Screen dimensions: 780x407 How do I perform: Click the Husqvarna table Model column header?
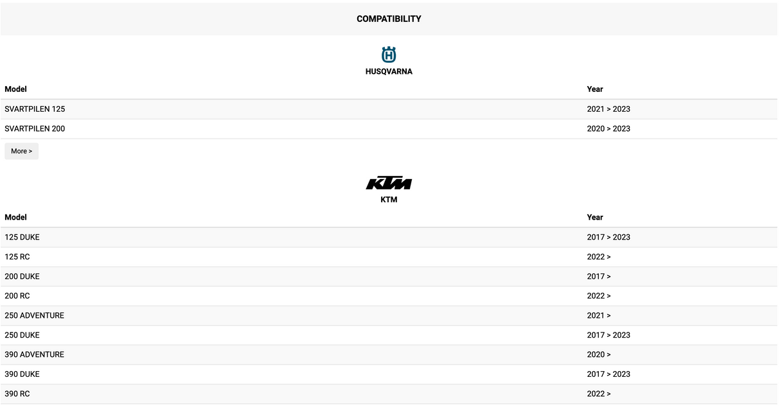15,89
